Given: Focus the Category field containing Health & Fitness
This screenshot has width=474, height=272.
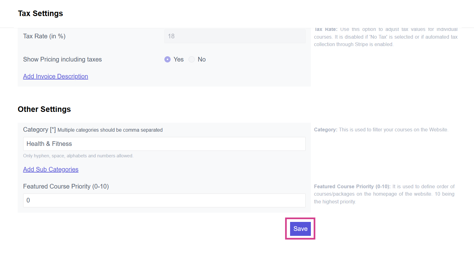Looking at the screenshot, I should pyautogui.click(x=164, y=144).
